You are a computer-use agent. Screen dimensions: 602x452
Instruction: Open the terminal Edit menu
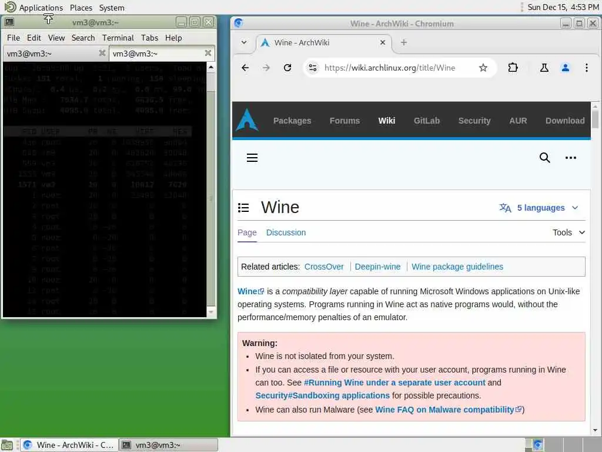[34, 38]
